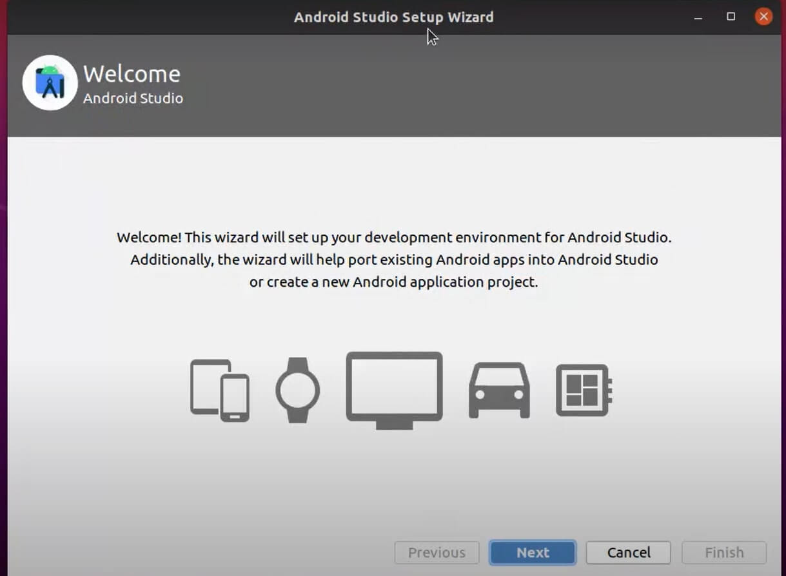Image resolution: width=786 pixels, height=576 pixels.
Task: Click the 'Additionally, the wizard will help port' line
Action: (x=393, y=260)
